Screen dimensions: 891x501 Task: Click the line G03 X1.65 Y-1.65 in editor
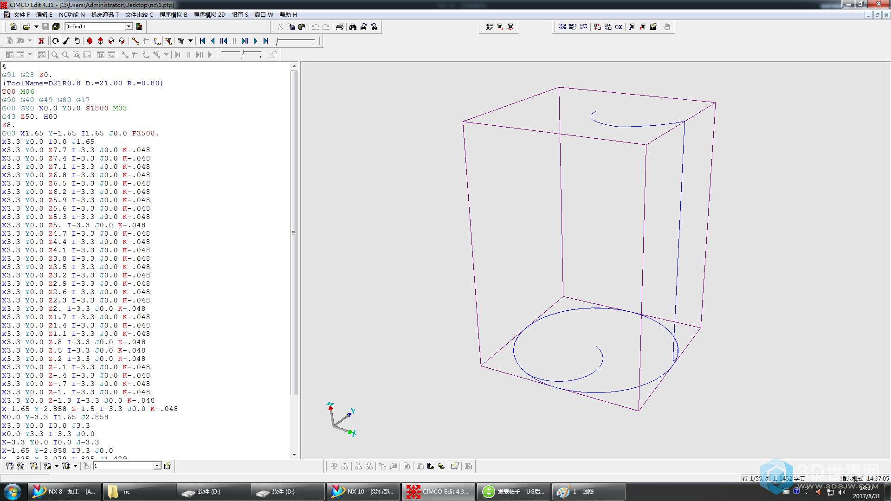(80, 133)
